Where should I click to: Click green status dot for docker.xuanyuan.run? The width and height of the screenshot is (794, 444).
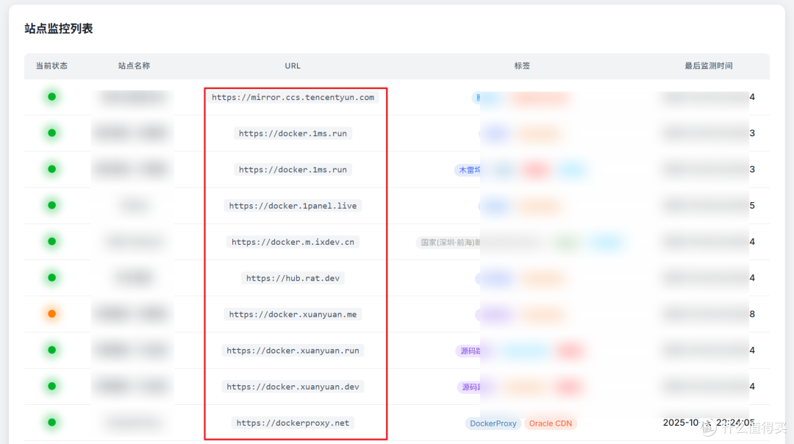[51, 350]
